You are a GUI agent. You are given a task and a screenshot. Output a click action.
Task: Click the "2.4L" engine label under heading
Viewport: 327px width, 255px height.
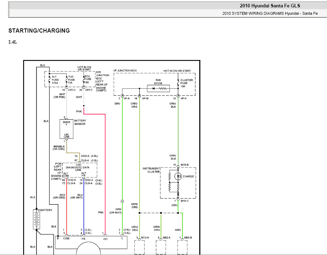pos(13,42)
